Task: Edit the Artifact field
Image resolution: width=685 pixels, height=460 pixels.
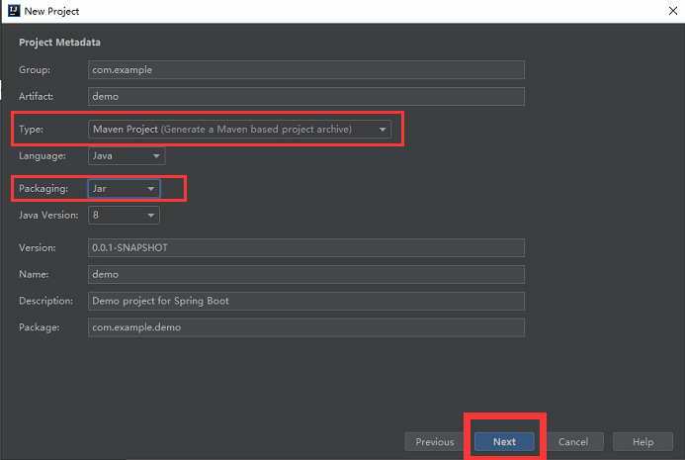Action: pos(306,96)
